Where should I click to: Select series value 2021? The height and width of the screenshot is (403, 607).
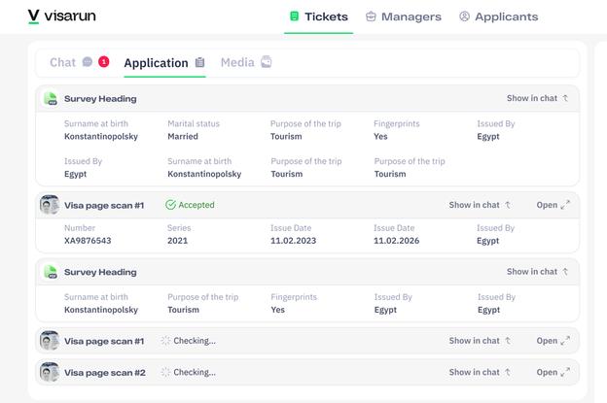tap(177, 241)
